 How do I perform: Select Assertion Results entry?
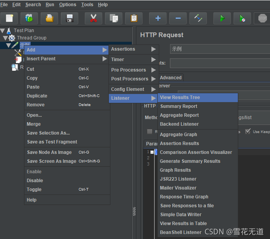[x=198, y=143]
